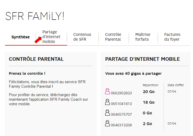Open the Synthèse tab
Image resolution: width=193 pixels, height=136 pixels.
(x=20, y=37)
